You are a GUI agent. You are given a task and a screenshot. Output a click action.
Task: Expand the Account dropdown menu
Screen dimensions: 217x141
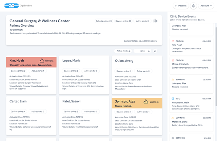pos(206,6)
